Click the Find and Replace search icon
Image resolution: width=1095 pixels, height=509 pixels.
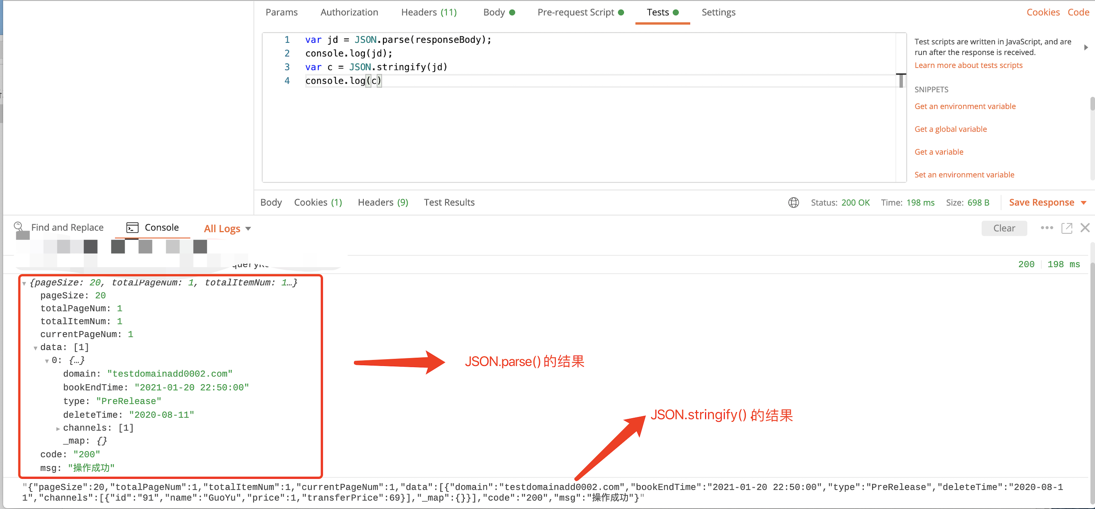pyautogui.click(x=18, y=227)
